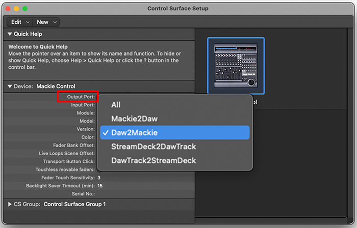
Task: Click the Input Port label
Action: coord(83,105)
